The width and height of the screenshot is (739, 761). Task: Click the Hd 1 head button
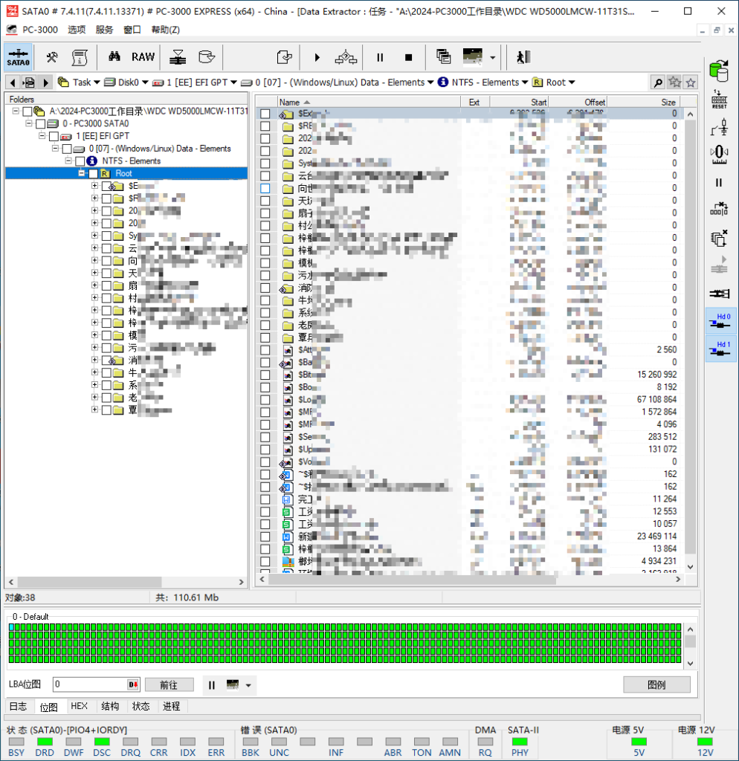[x=721, y=349]
